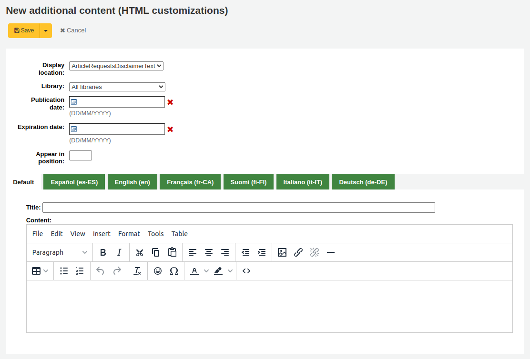This screenshot has width=530, height=359.
Task: Apply italic formatting in the editor
Action: pos(119,252)
